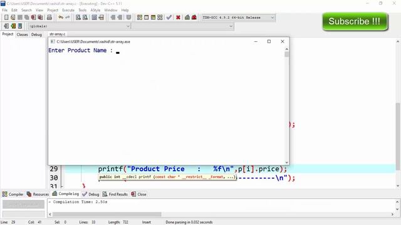Click the compile log horizontal scrollbar thumb
Image resolution: width=401 pixels, height=225 pixels.
107,214
